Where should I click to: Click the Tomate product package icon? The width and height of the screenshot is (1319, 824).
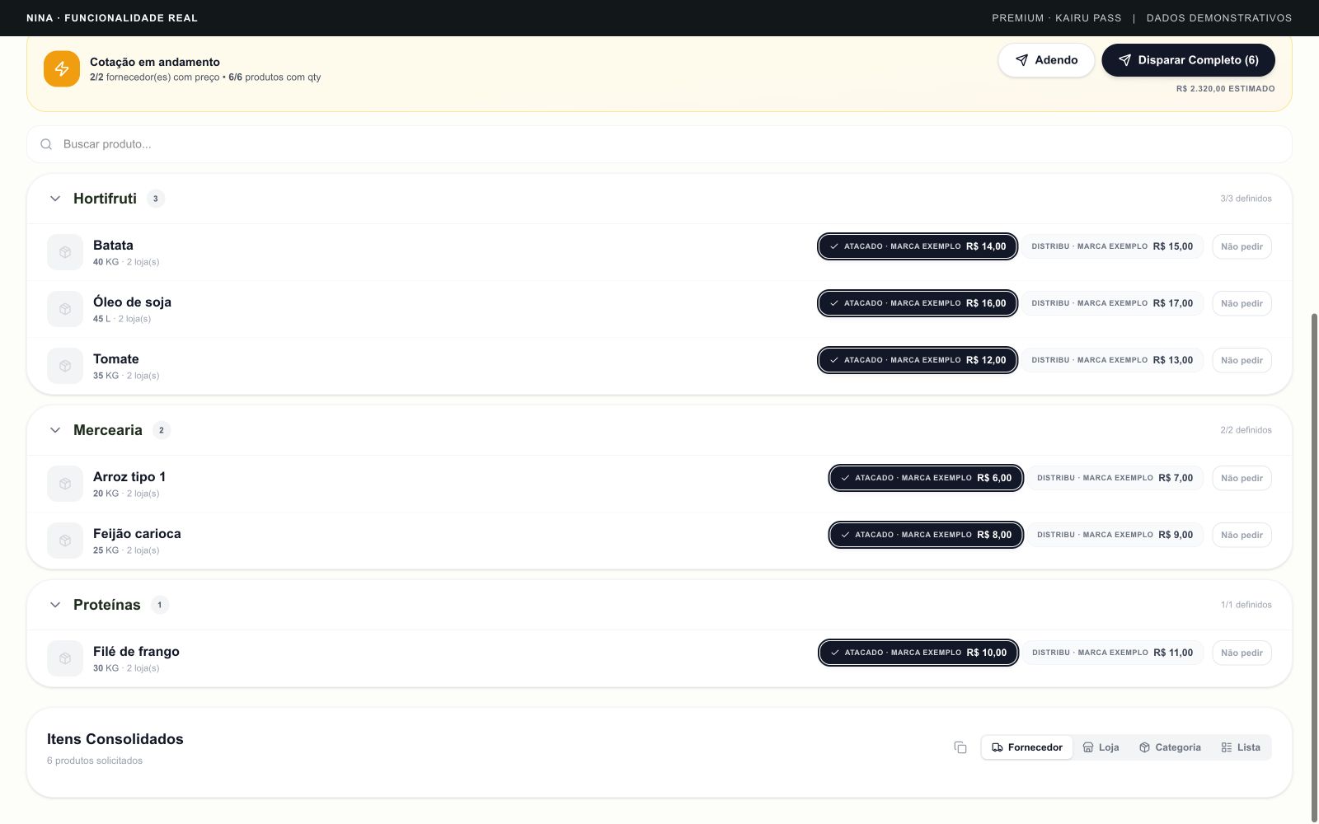coord(65,366)
